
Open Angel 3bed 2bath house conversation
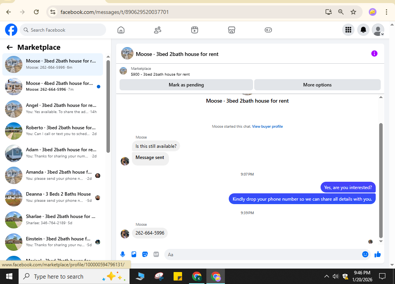coord(52,108)
